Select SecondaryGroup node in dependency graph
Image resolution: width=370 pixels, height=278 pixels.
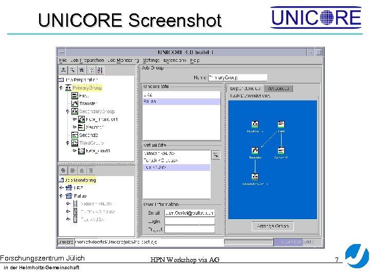tap(255, 177)
